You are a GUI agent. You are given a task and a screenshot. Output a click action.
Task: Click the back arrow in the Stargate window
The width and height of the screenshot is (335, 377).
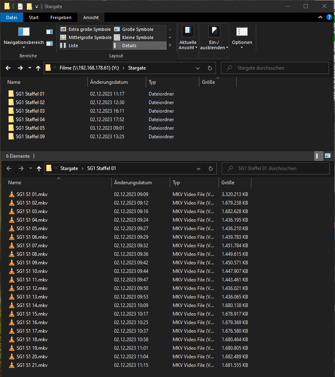click(8, 68)
